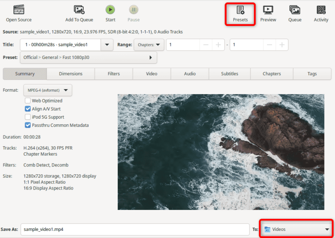Click the Open Source clapperboard icon
Image resolution: width=335 pixels, height=238 pixels.
19,10
